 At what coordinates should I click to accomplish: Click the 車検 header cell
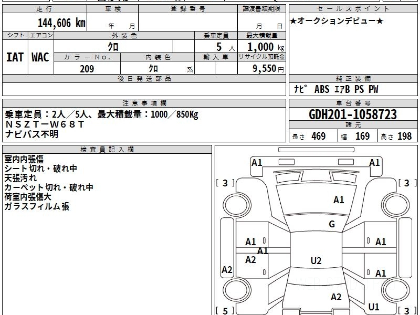(113, 9)
